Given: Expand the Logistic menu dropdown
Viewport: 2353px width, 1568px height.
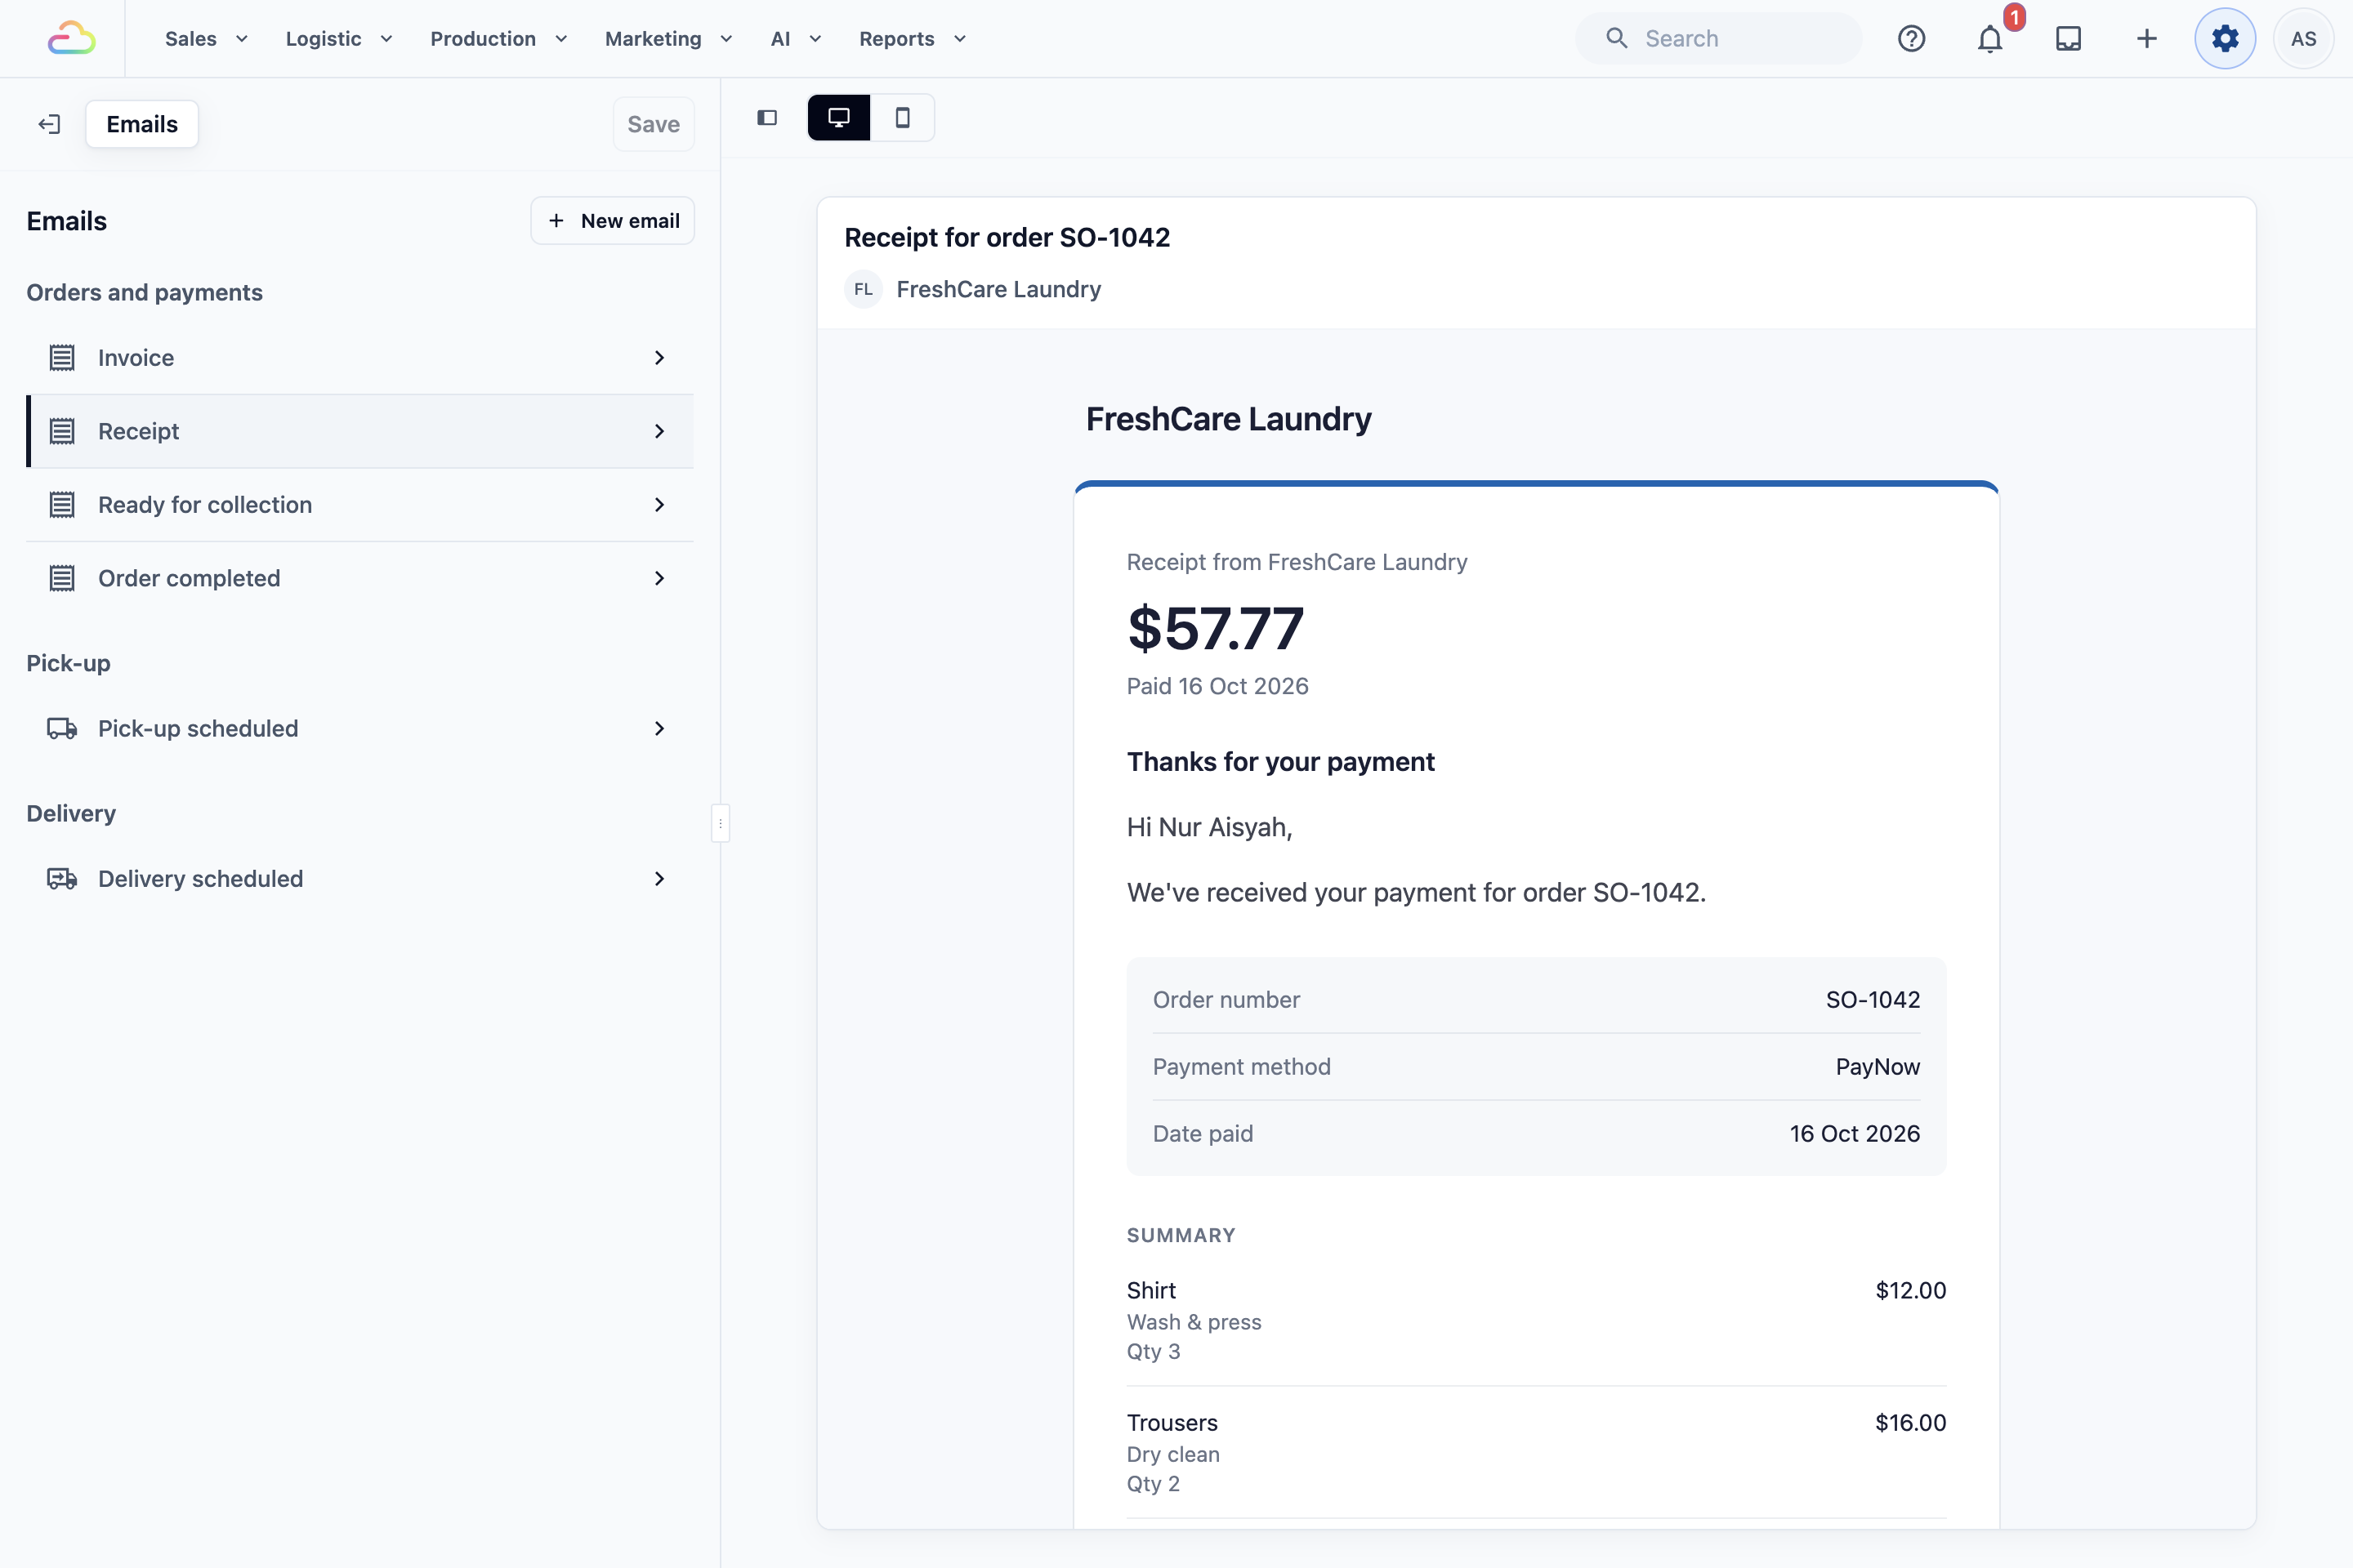Looking at the screenshot, I should pyautogui.click(x=339, y=38).
